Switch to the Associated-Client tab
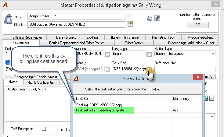Viewport: 224px width, 137px height. pyautogui.click(x=200, y=37)
